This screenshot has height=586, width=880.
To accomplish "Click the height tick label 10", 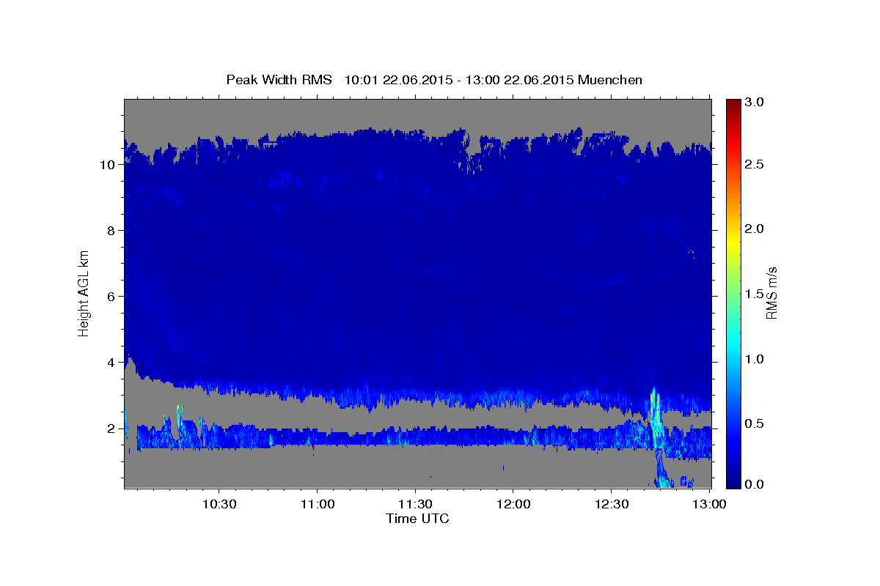I will 108,165.
